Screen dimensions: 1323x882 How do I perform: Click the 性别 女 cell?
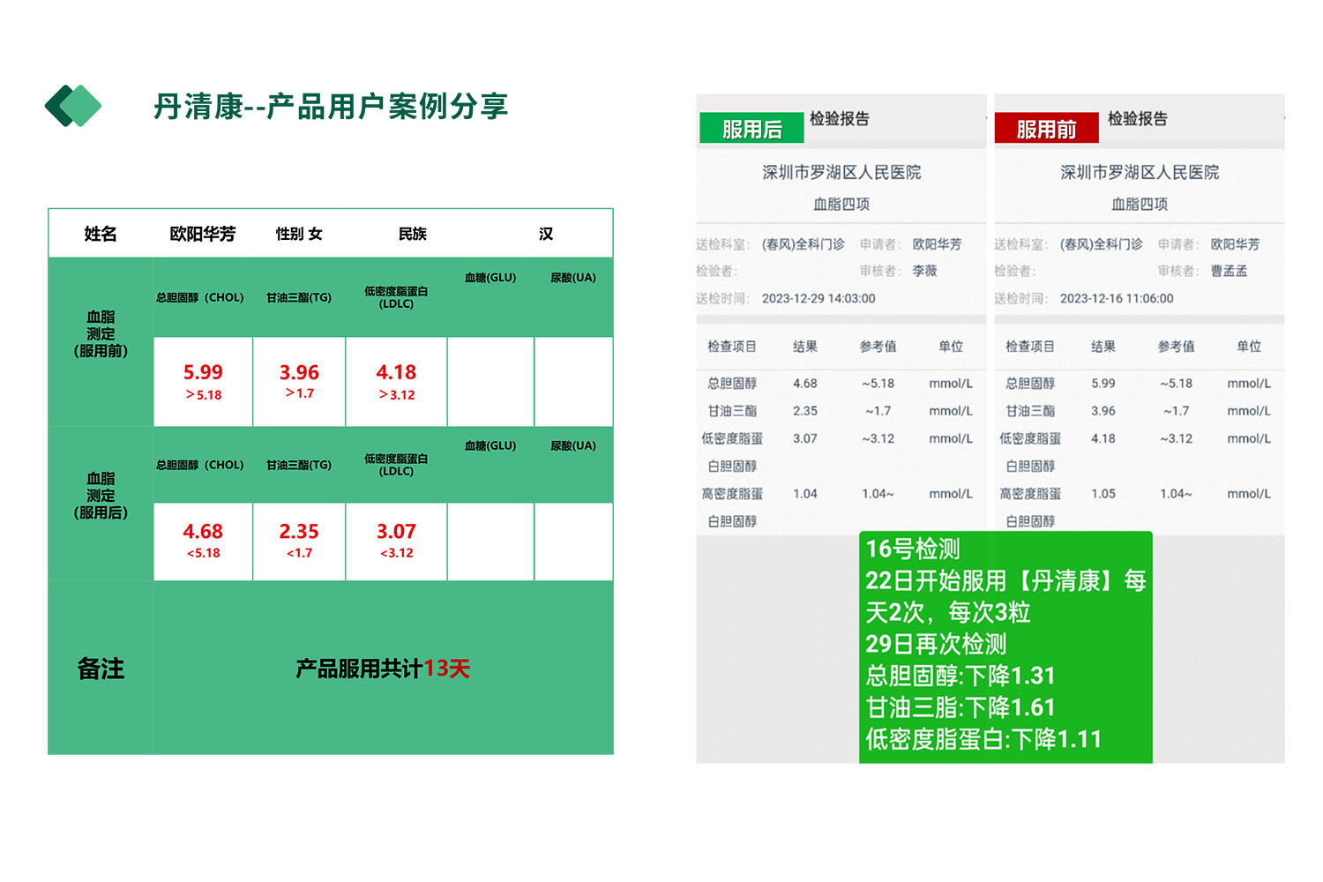pyautogui.click(x=299, y=234)
